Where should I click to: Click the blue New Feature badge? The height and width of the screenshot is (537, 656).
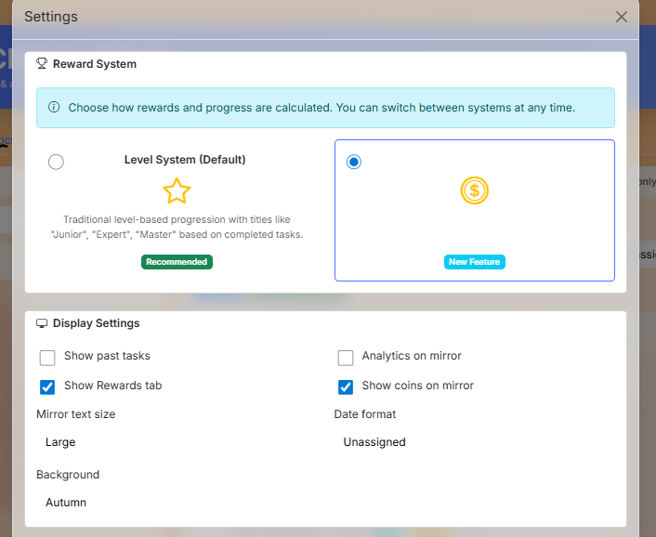tap(474, 262)
